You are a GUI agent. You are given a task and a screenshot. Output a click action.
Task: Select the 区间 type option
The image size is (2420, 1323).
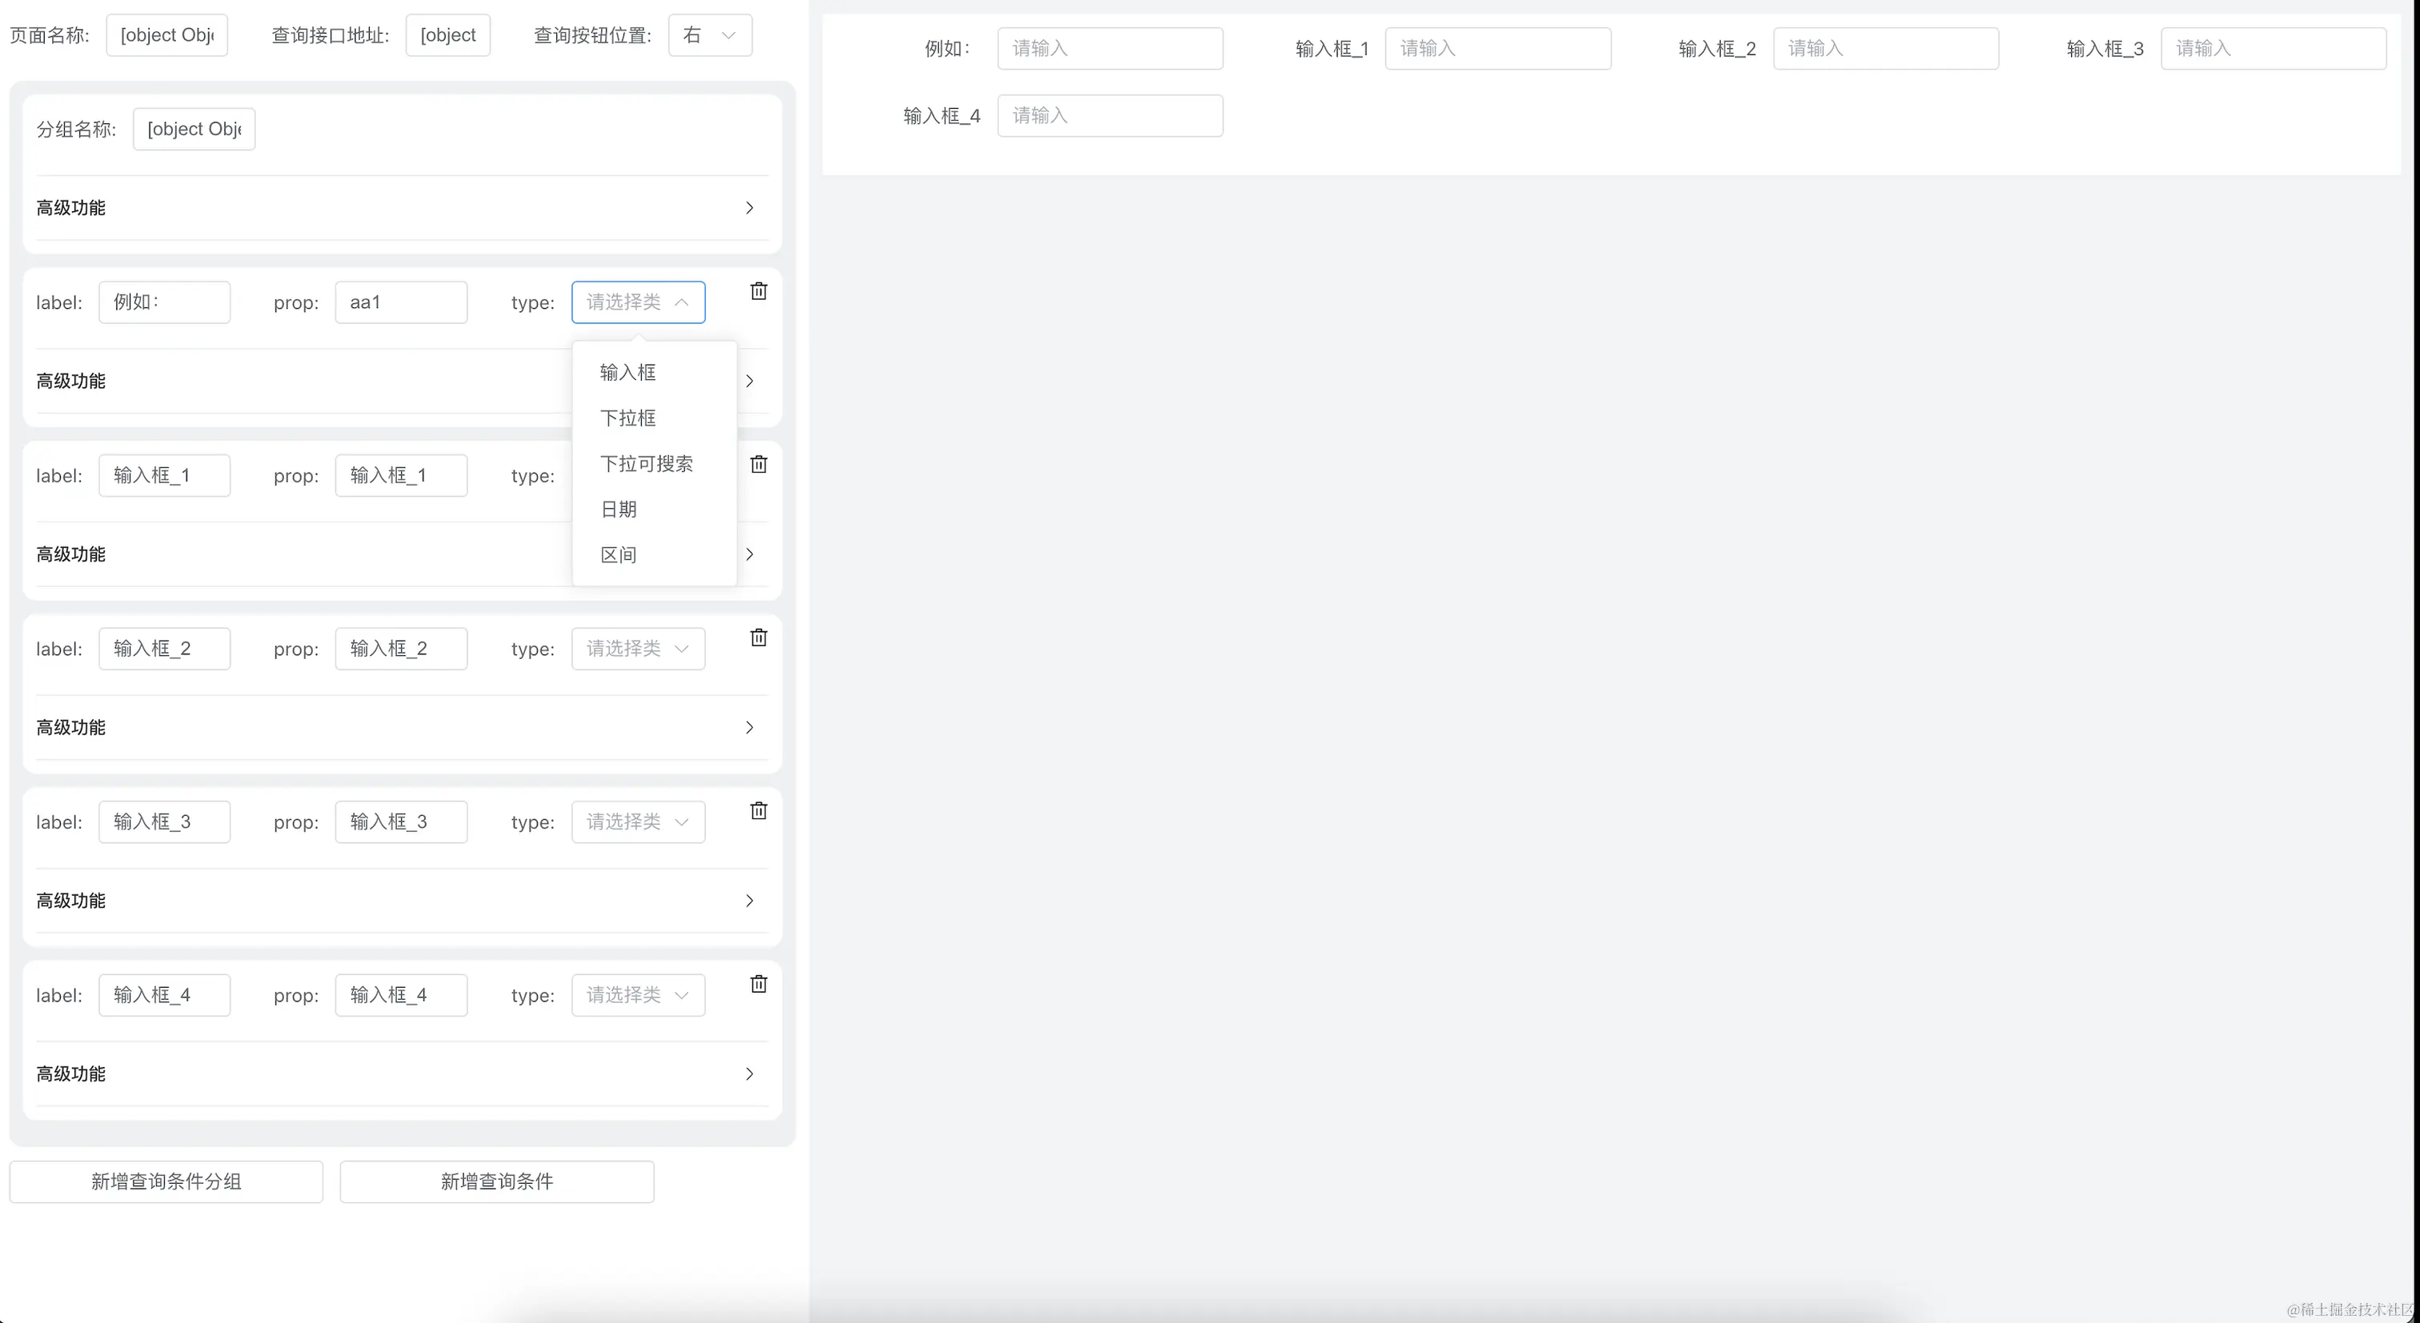click(618, 555)
